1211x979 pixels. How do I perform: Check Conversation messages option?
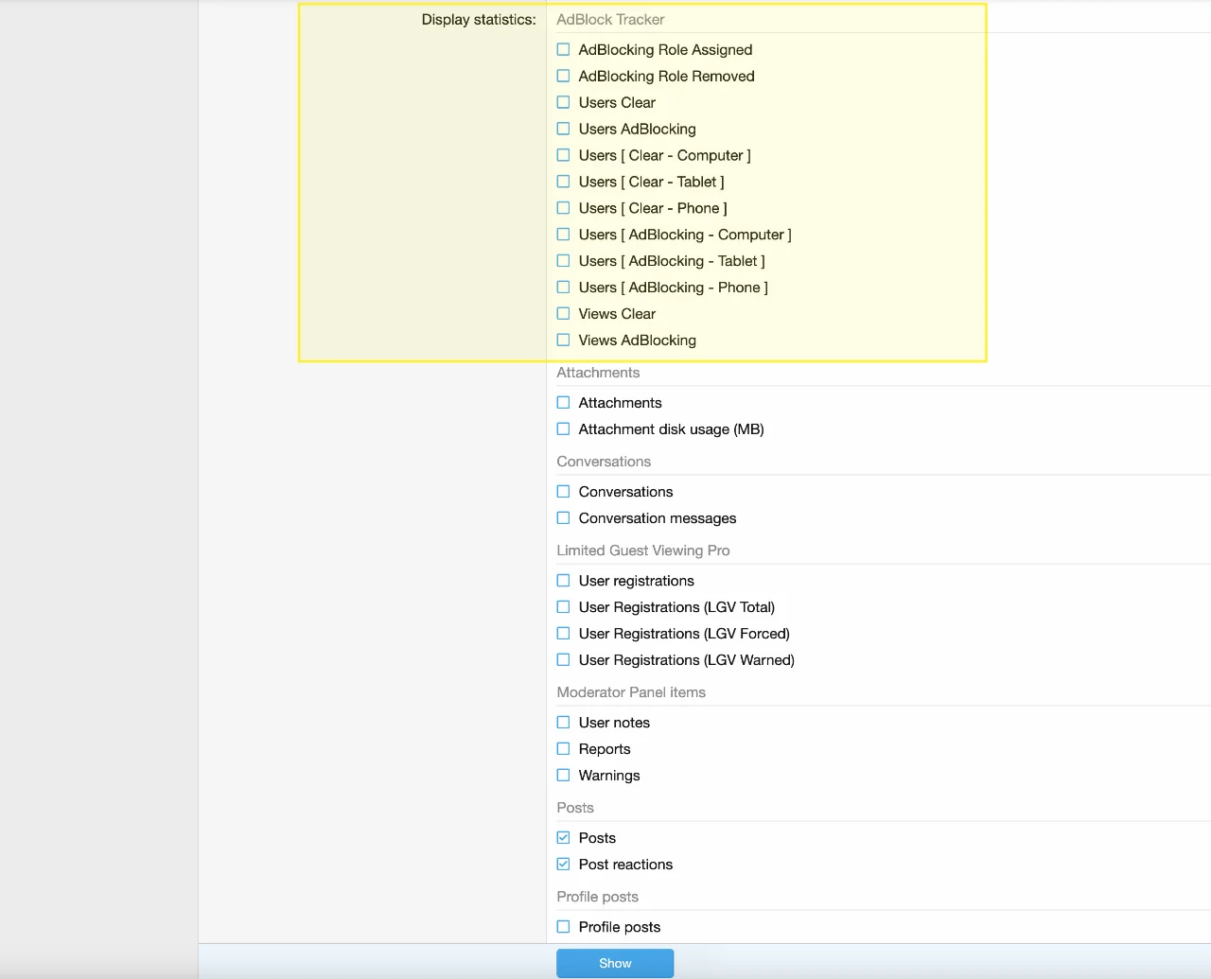click(x=564, y=518)
